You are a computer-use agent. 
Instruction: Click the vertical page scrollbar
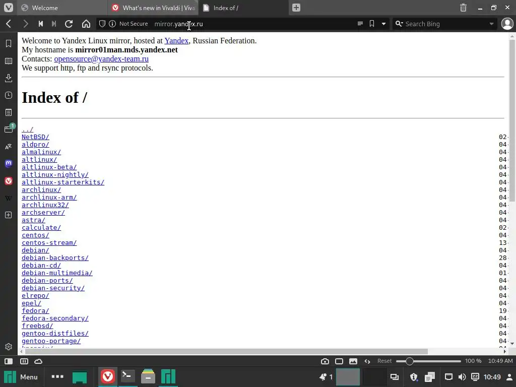click(512, 121)
